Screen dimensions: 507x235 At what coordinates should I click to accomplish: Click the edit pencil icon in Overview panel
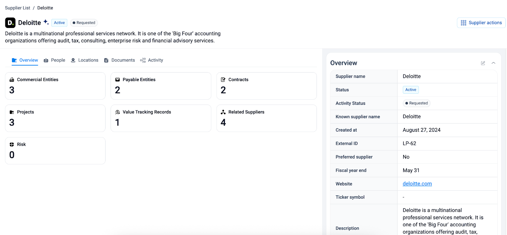pyautogui.click(x=483, y=63)
